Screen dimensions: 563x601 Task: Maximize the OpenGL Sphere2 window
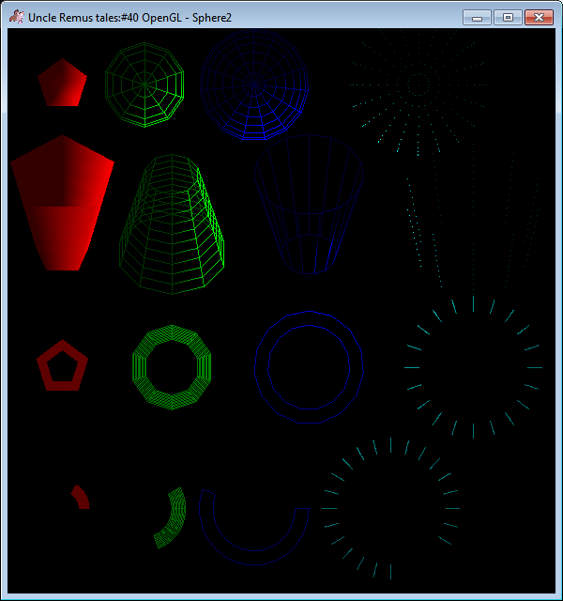tap(508, 17)
